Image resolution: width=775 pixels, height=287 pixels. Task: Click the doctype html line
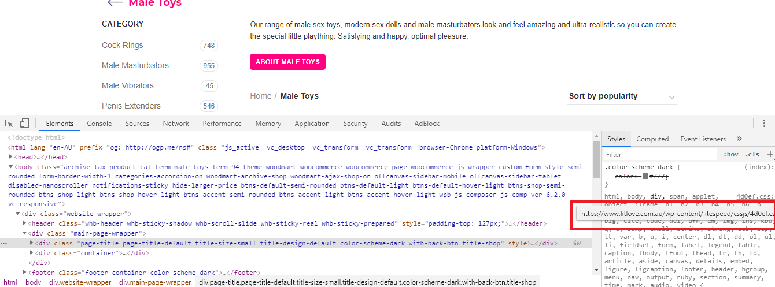(x=36, y=138)
